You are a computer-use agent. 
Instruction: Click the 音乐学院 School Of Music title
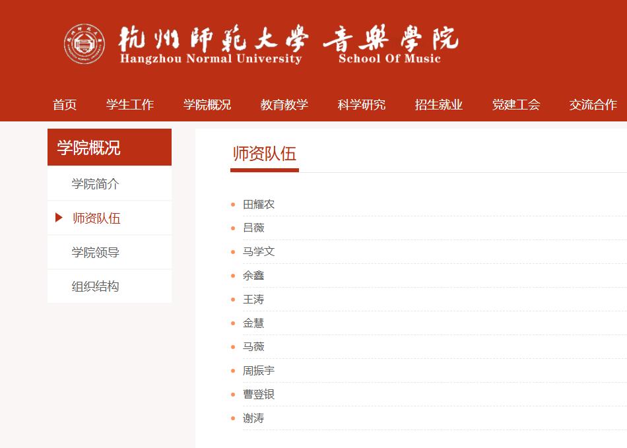click(x=391, y=44)
